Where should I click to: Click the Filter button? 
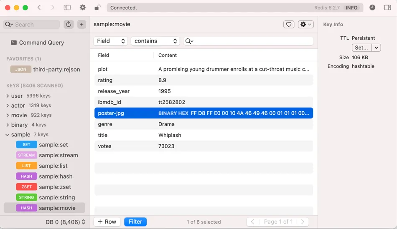click(135, 222)
